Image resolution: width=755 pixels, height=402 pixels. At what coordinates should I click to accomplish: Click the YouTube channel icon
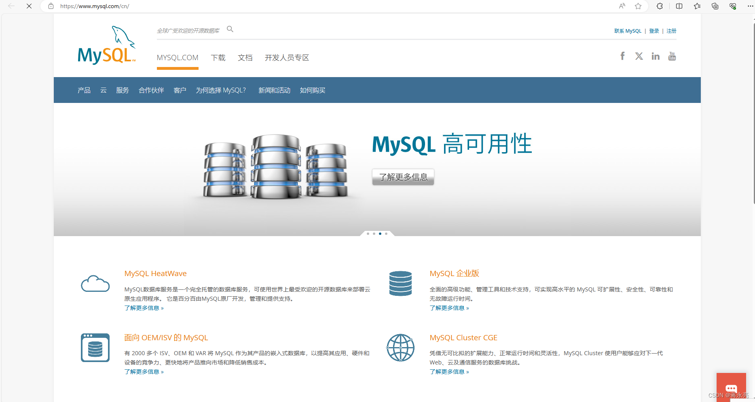pyautogui.click(x=672, y=56)
